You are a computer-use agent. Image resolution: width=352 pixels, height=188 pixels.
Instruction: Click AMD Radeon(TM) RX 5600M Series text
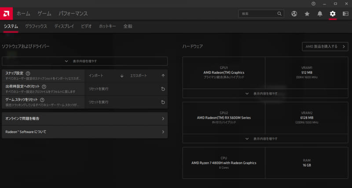pyautogui.click(x=224, y=118)
